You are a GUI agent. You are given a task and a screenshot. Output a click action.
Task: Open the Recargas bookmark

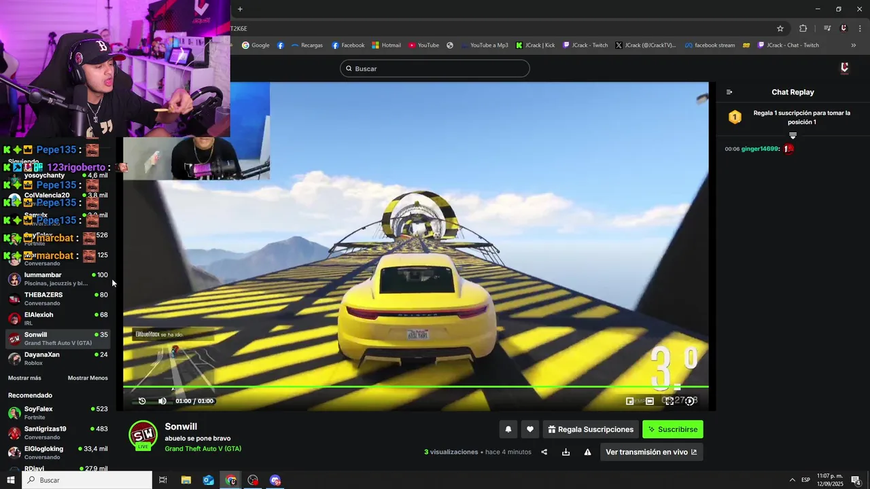(x=307, y=46)
